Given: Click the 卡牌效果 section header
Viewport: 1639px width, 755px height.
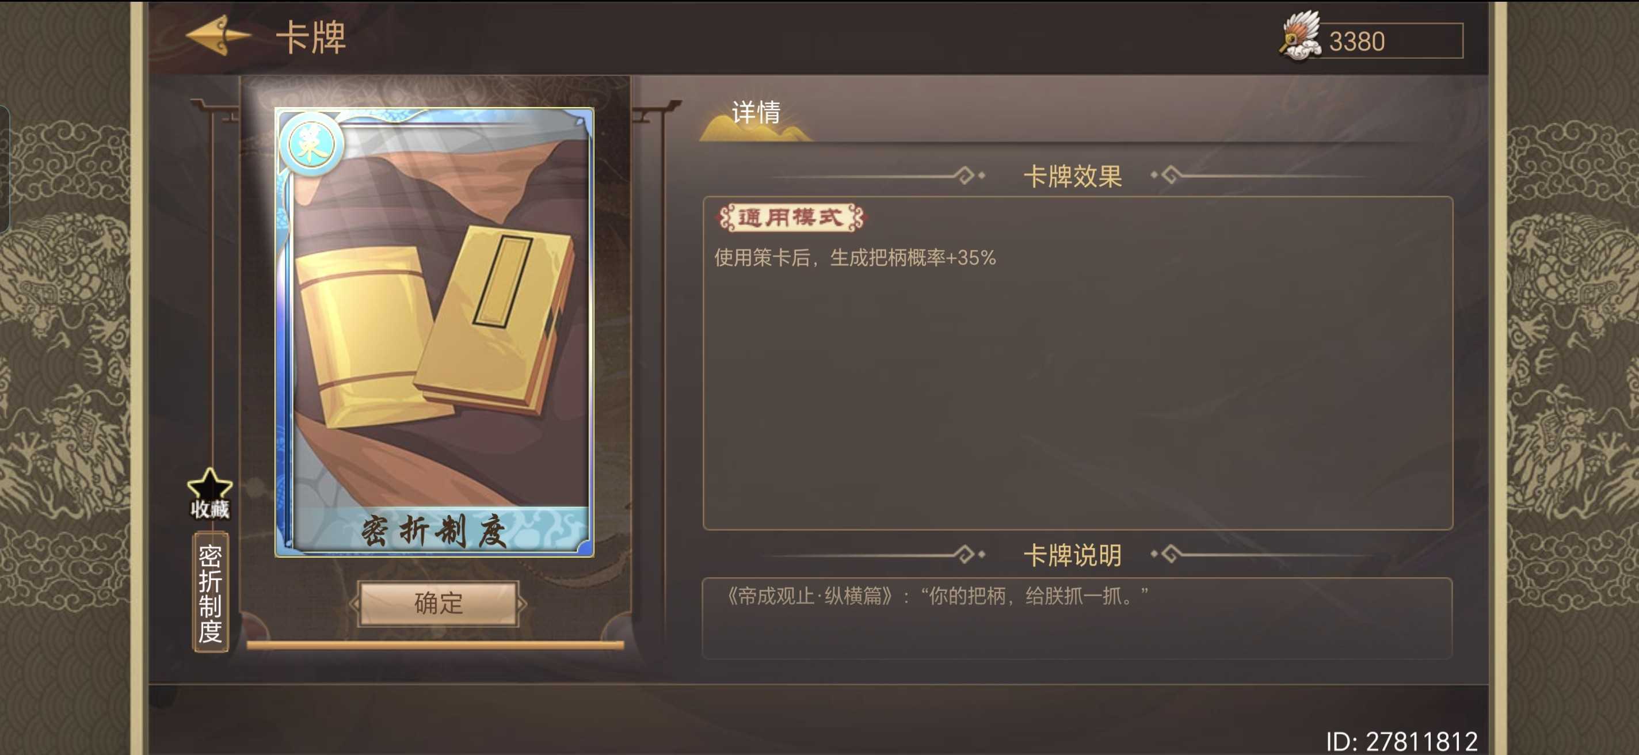Looking at the screenshot, I should pos(1072,176).
